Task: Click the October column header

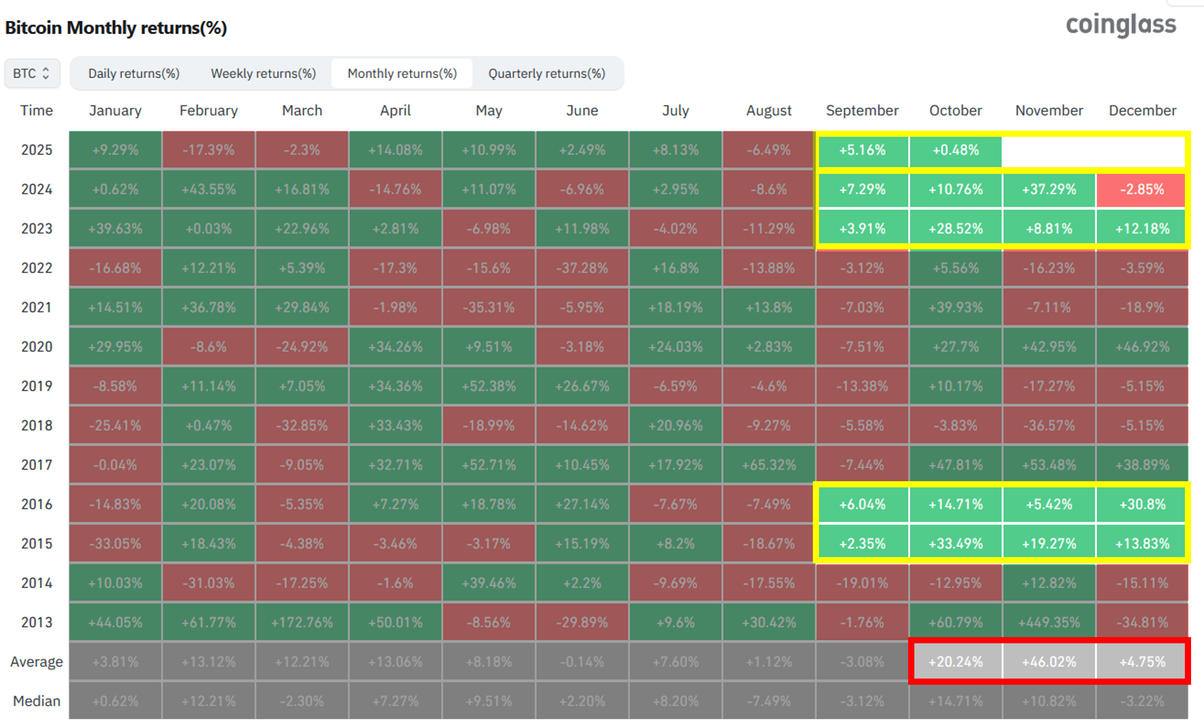Action: (955, 110)
